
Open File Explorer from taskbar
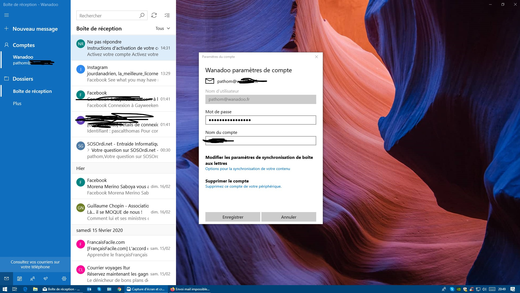coord(35,289)
